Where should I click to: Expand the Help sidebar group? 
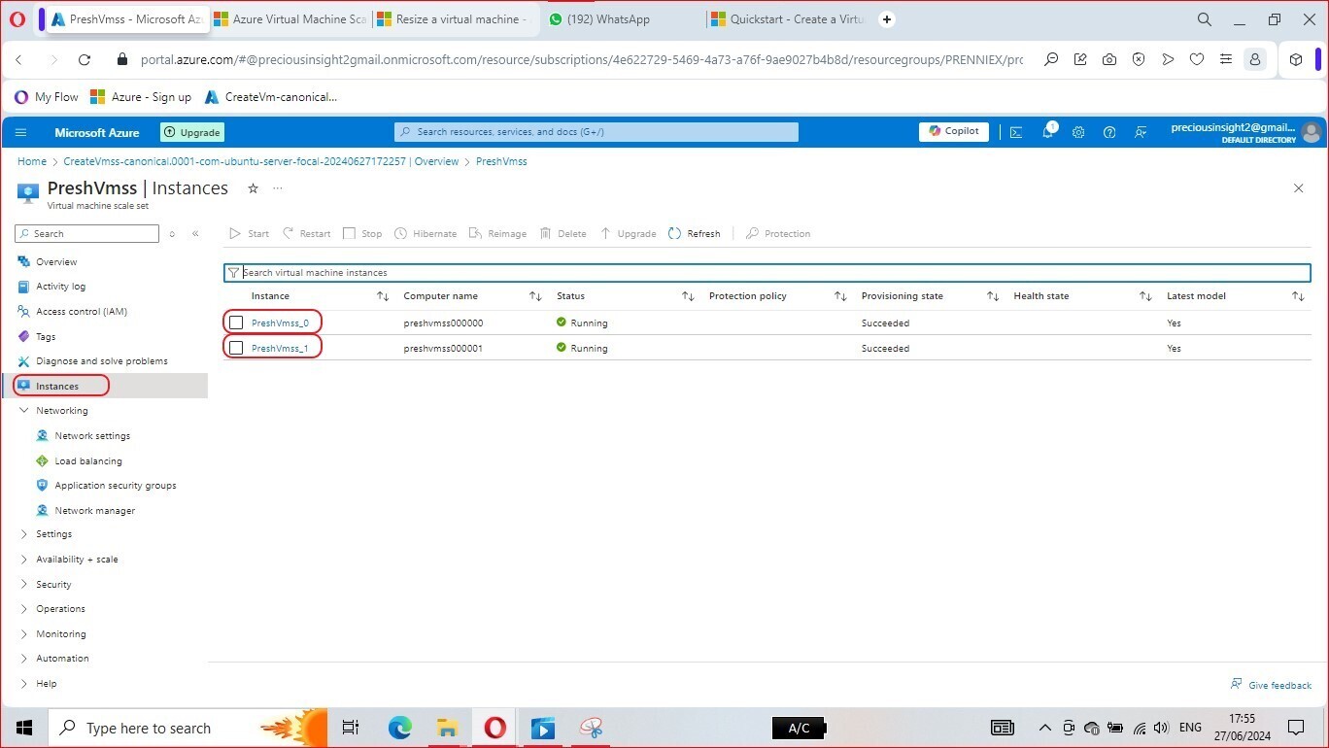point(24,684)
